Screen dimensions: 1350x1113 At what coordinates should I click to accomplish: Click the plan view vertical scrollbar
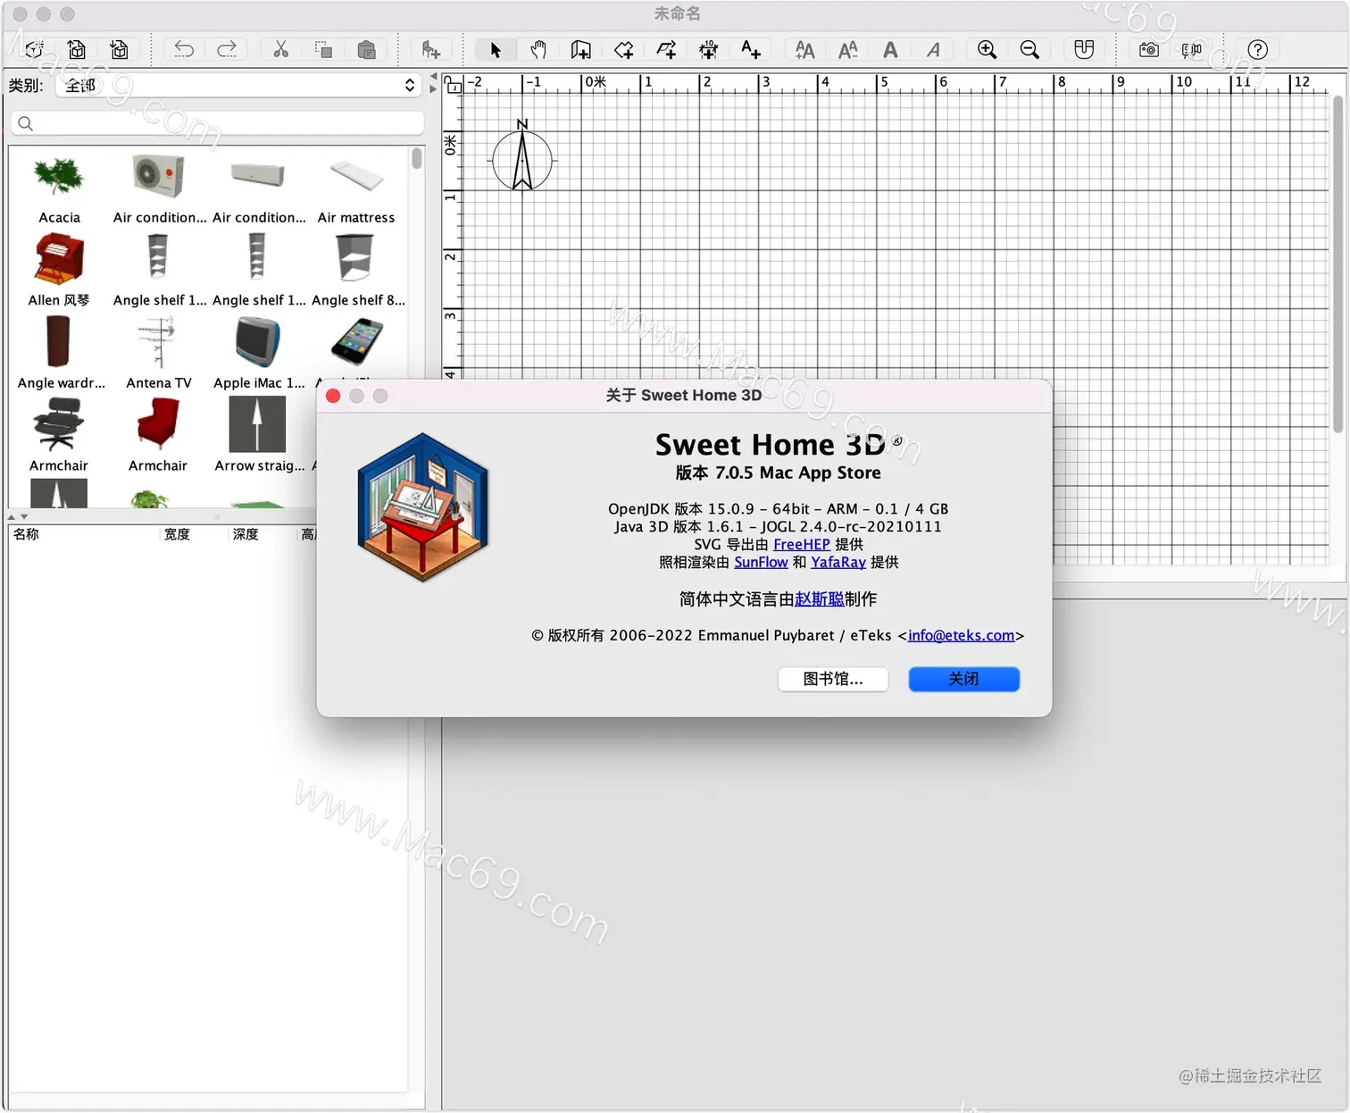pos(1337,265)
